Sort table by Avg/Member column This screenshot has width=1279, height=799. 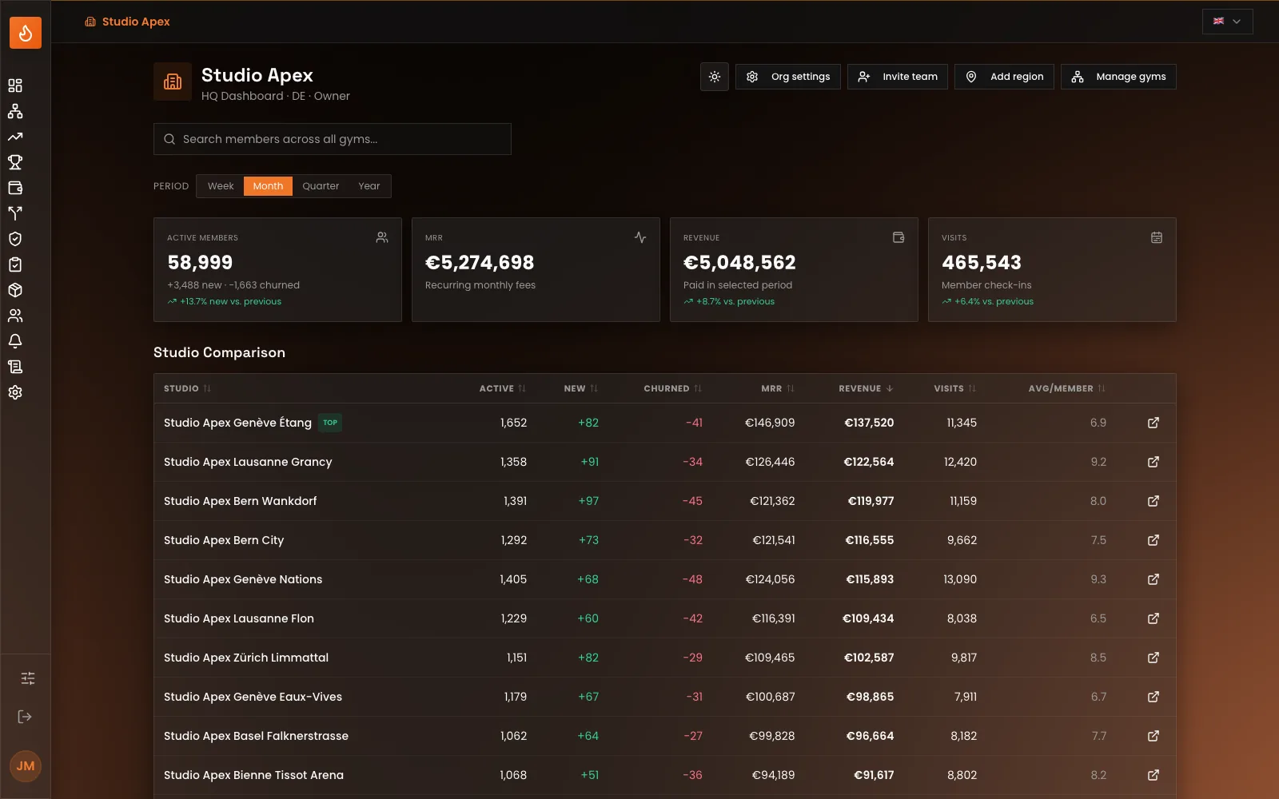tap(1066, 388)
